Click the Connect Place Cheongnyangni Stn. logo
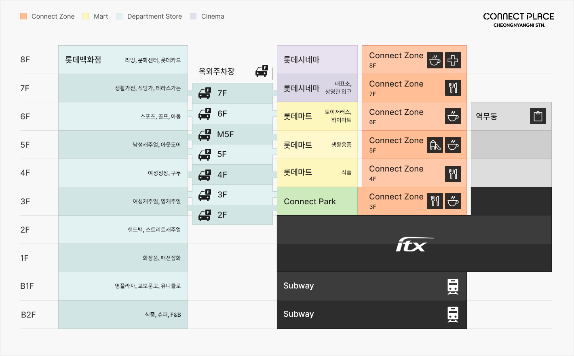The width and height of the screenshot is (574, 356). tap(519, 19)
